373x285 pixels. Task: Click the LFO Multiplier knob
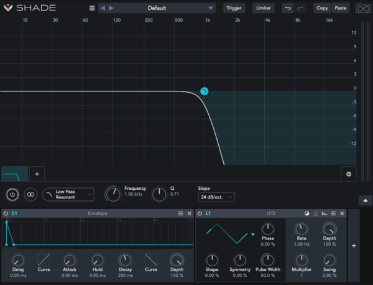pyautogui.click(x=302, y=261)
